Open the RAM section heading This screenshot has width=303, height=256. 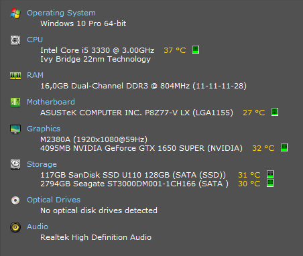(35, 75)
